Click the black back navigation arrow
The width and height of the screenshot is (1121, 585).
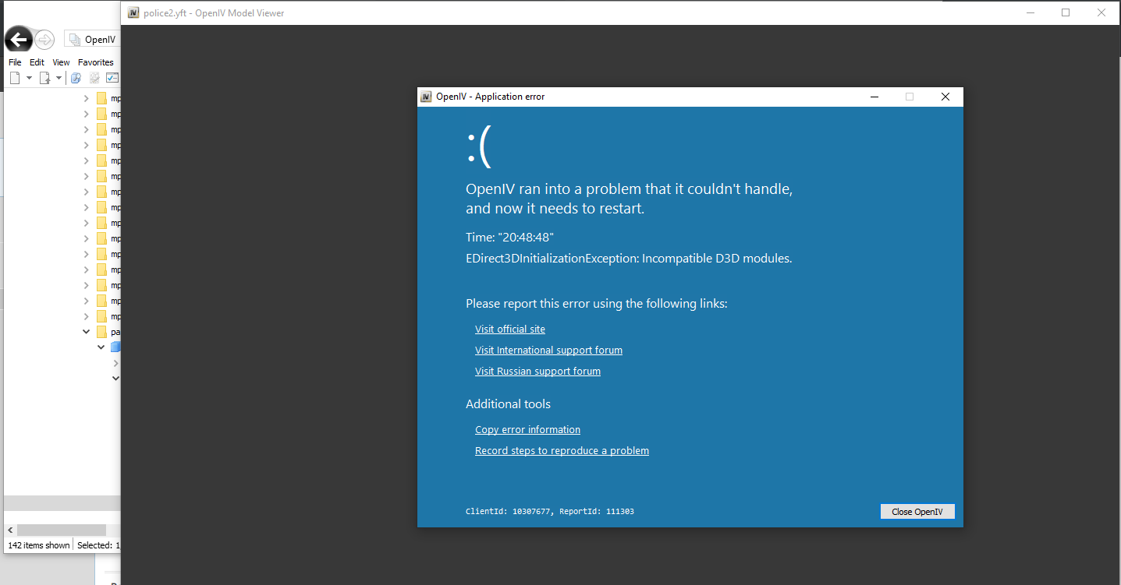point(18,40)
